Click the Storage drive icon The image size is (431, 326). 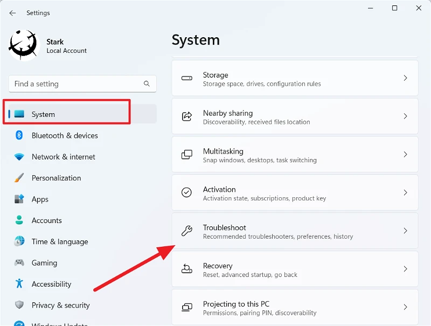click(186, 78)
